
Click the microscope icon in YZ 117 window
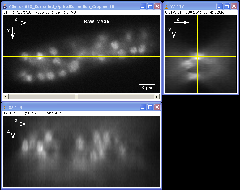point(167,6)
